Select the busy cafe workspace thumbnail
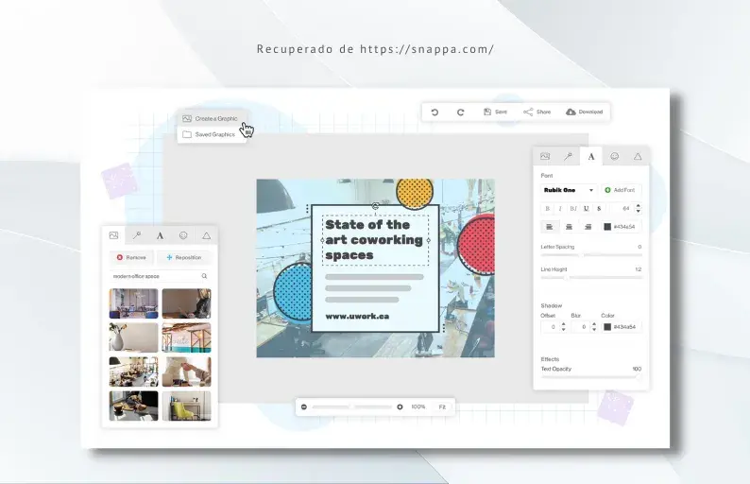Image resolution: width=750 pixels, height=484 pixels. click(x=133, y=372)
